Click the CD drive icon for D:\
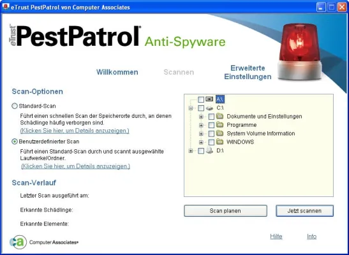Image resolution: width=349 pixels, height=255 pixels. coord(209,150)
